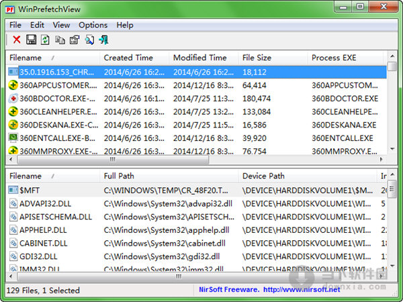This screenshot has height=302, width=403.
Task: Click lower list horizontal scrollbar left arrow
Action: coord(11,276)
